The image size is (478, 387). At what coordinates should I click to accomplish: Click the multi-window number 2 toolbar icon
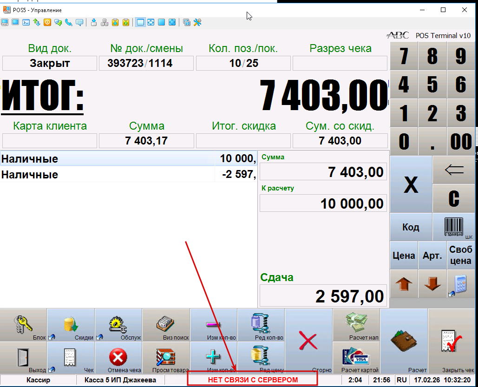tap(187, 22)
